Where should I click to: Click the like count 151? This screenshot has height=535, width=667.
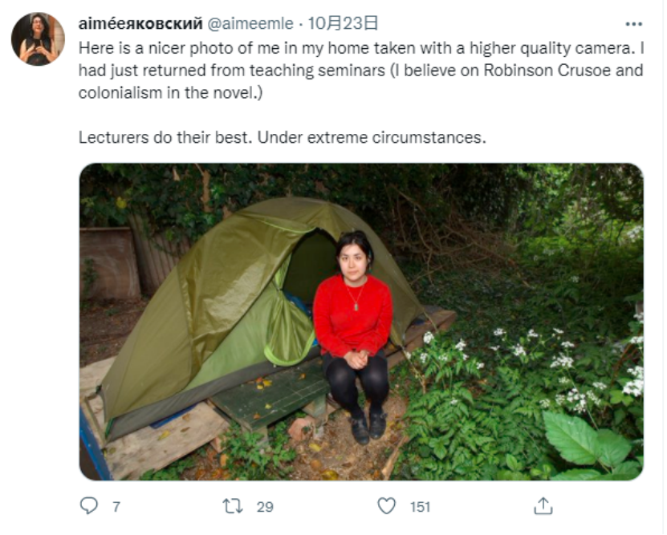421,507
